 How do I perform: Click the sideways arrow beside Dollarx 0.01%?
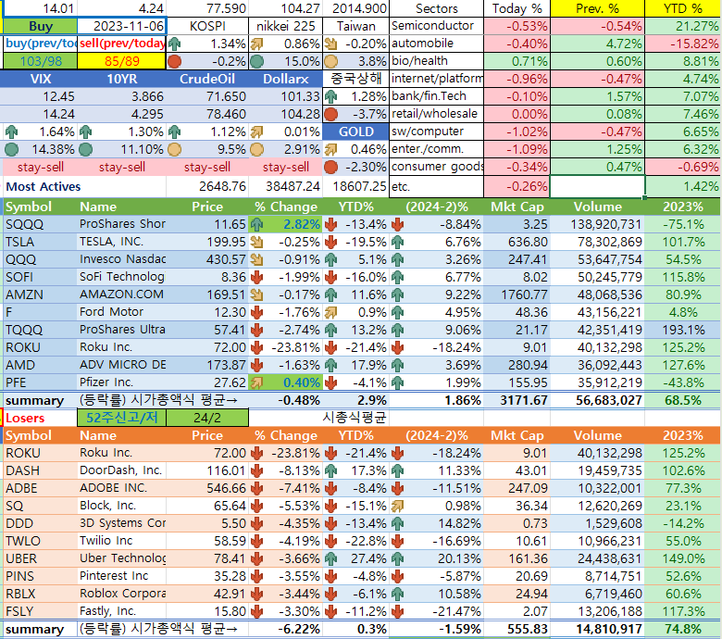point(256,132)
